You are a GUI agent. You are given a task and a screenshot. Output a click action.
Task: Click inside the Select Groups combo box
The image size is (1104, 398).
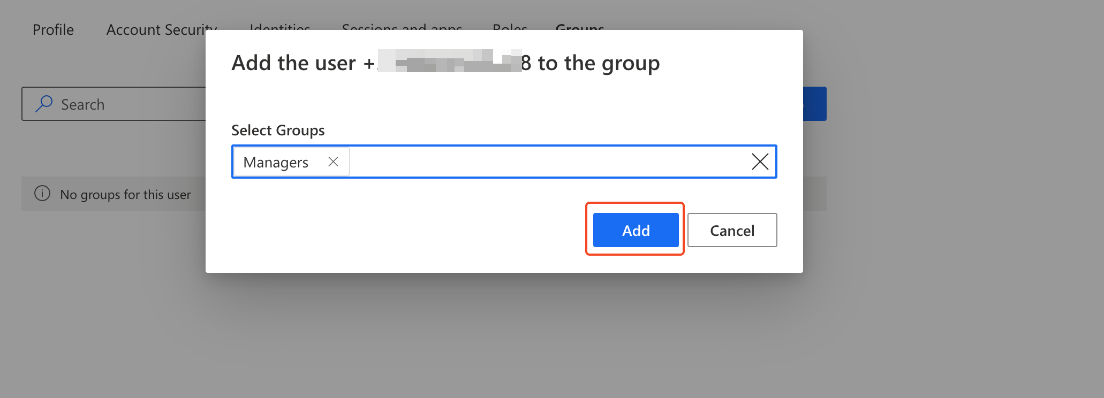535,162
